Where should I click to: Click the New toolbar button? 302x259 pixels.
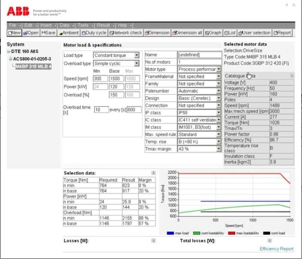pos(15,33)
